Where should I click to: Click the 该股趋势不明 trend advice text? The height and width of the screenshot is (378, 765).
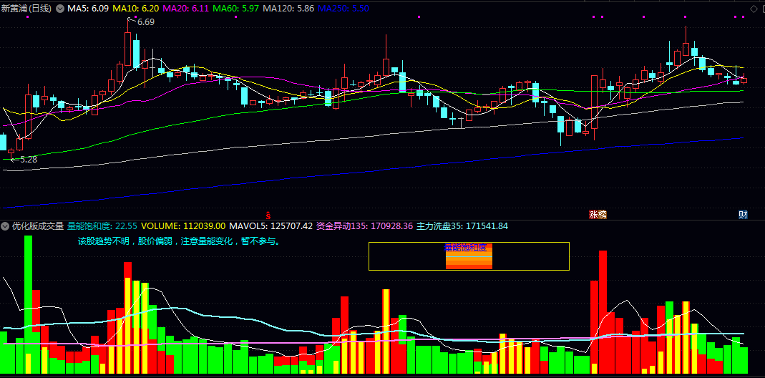click(x=179, y=241)
